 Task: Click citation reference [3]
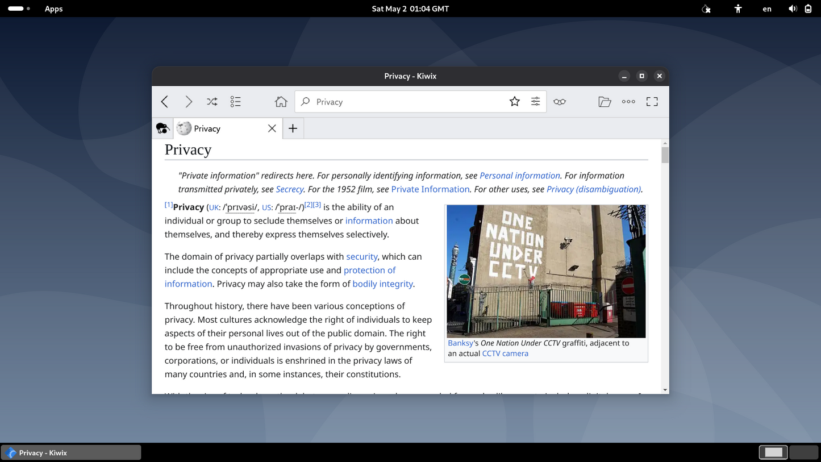317,205
